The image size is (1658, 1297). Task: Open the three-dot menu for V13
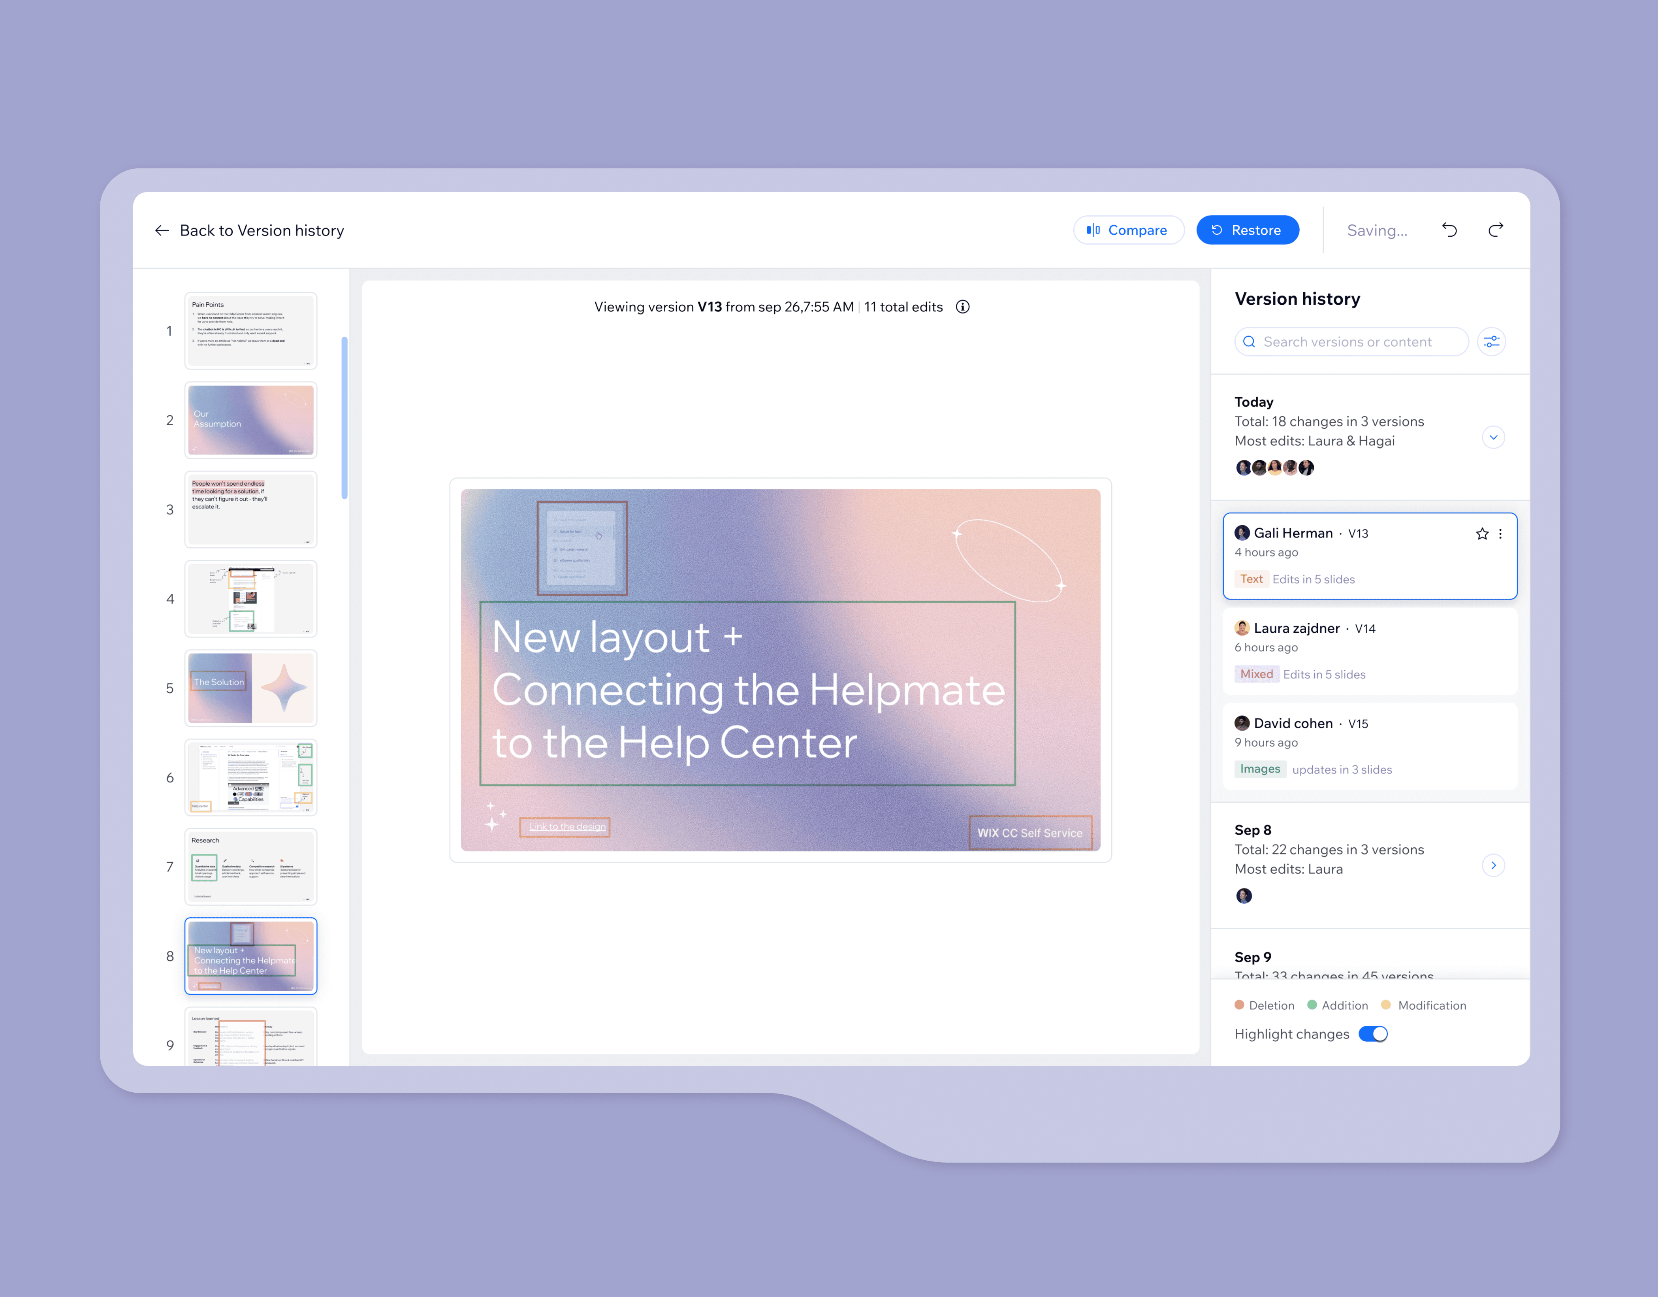[x=1500, y=534]
